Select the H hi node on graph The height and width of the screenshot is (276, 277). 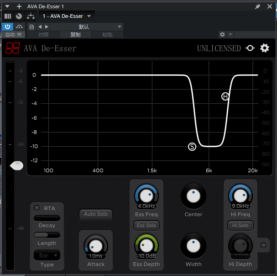click(225, 96)
